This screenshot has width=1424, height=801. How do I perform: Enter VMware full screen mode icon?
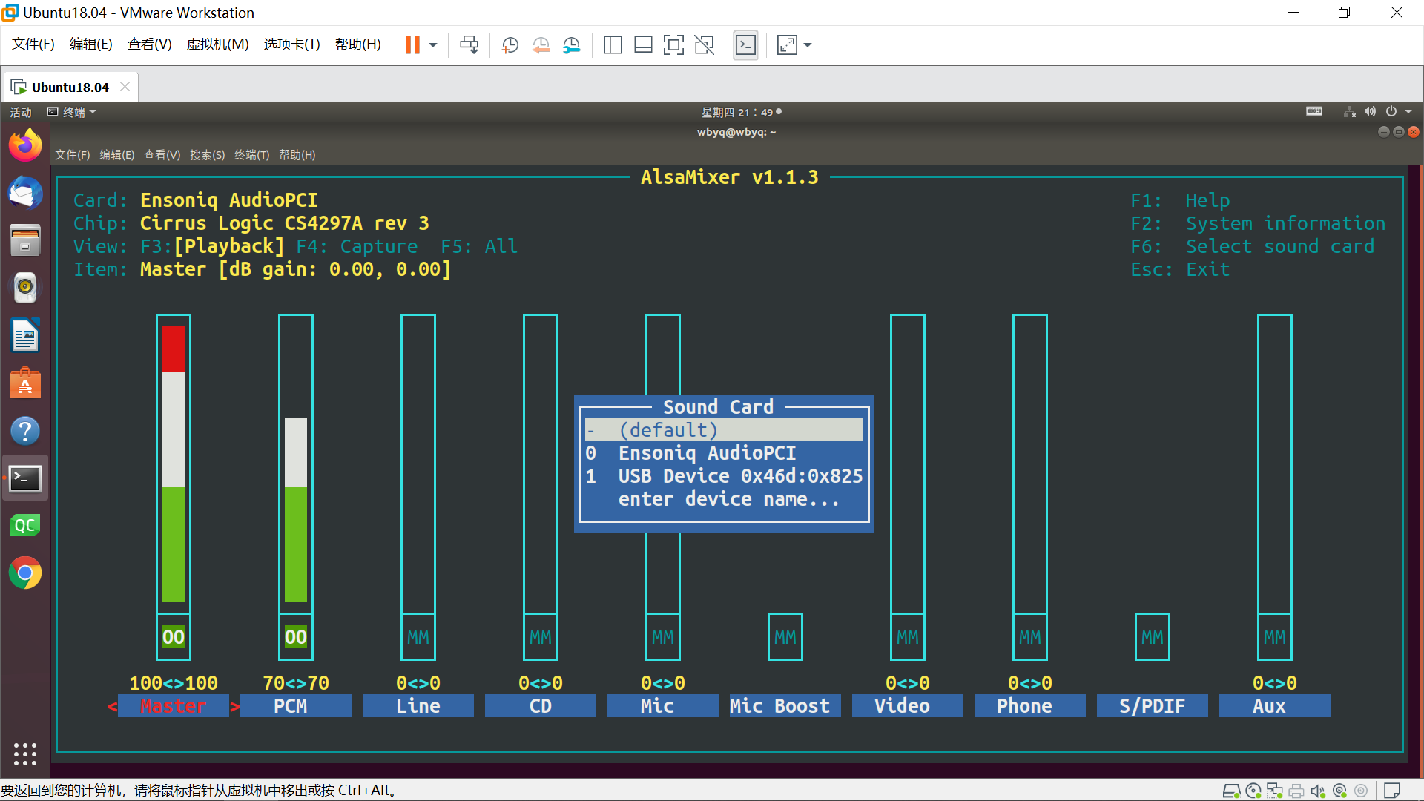pyautogui.click(x=673, y=45)
